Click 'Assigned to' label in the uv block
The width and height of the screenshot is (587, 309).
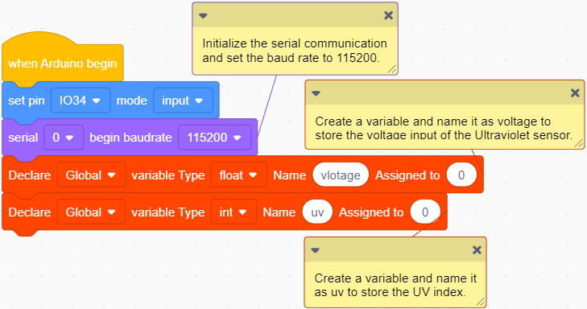click(371, 212)
